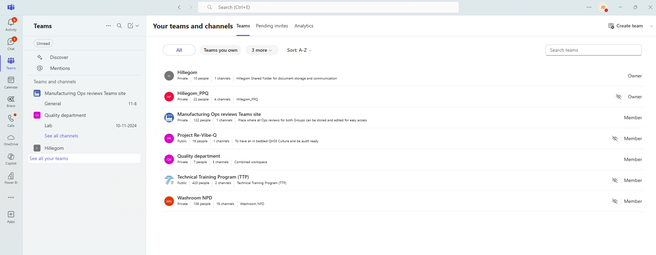Open Settings and more in title bar
Image resolution: width=656 pixels, height=255 pixels.
click(x=589, y=7)
